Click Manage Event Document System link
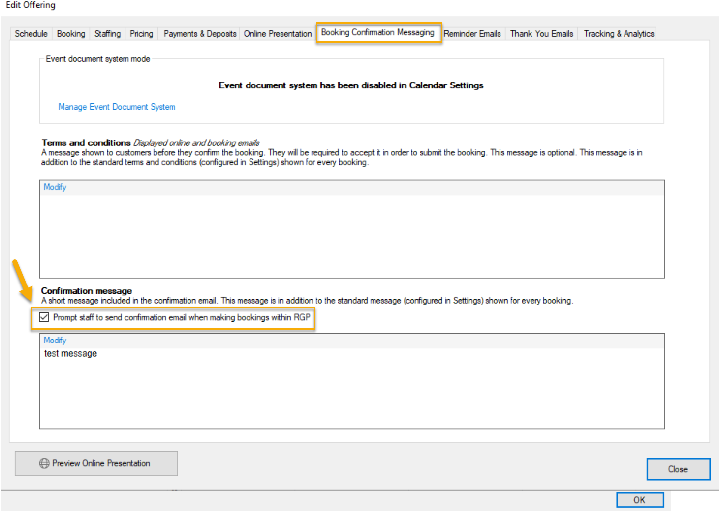This screenshot has height=511, width=719. tap(117, 107)
